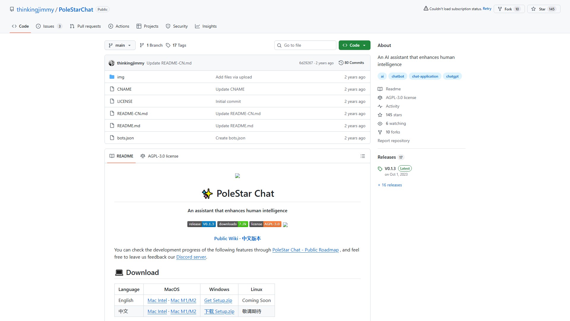Open the bots.json file
This screenshot has height=321, width=570.
point(125,138)
